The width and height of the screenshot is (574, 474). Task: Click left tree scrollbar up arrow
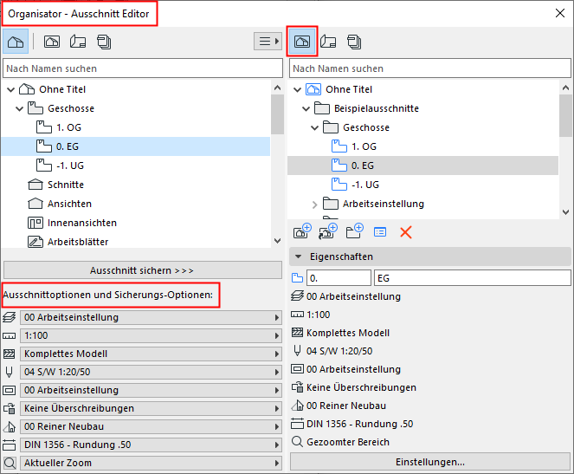(278, 88)
